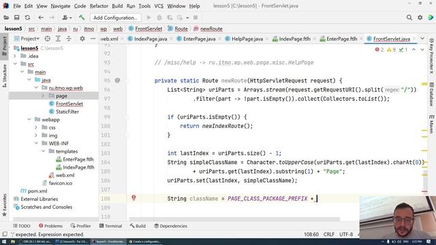Toggle the Database tool window on right
The width and height of the screenshot is (436, 245).
[431, 94]
